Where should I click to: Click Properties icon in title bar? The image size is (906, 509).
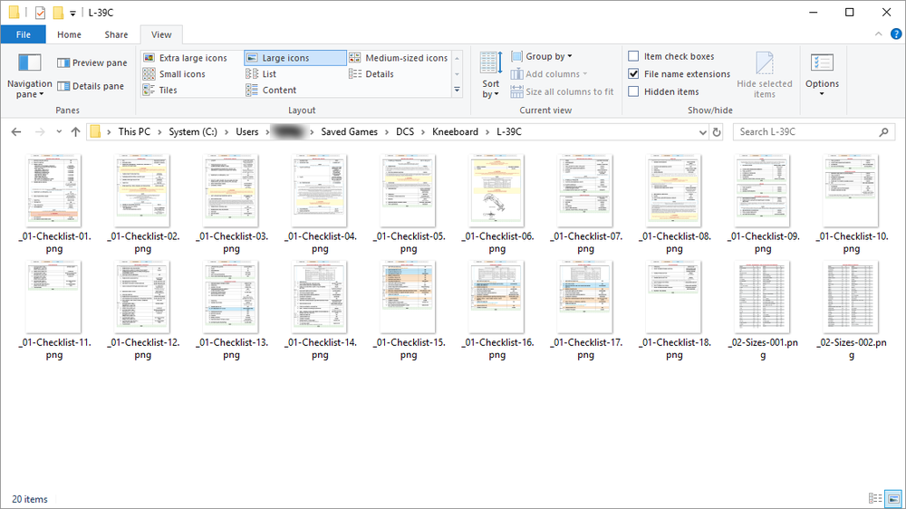[x=40, y=12]
